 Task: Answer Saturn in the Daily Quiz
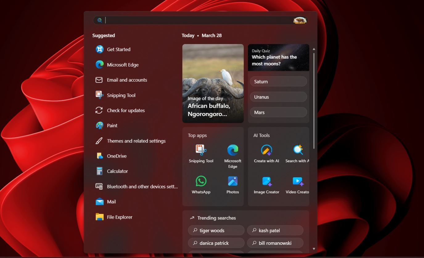[278, 81]
